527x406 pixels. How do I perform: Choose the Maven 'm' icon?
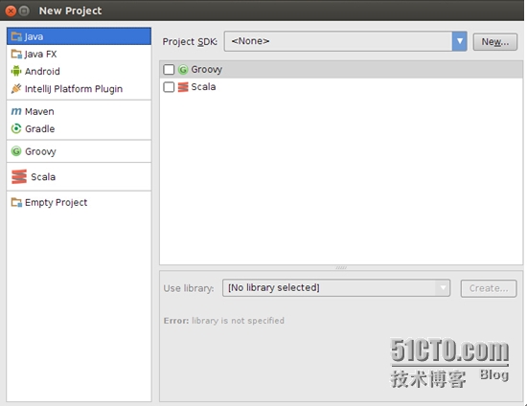click(x=16, y=111)
